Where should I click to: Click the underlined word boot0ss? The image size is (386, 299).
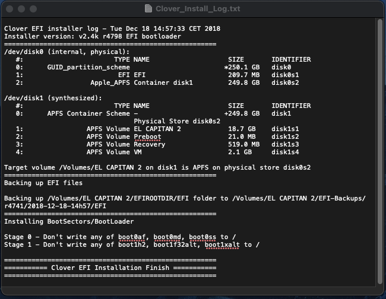point(204,237)
